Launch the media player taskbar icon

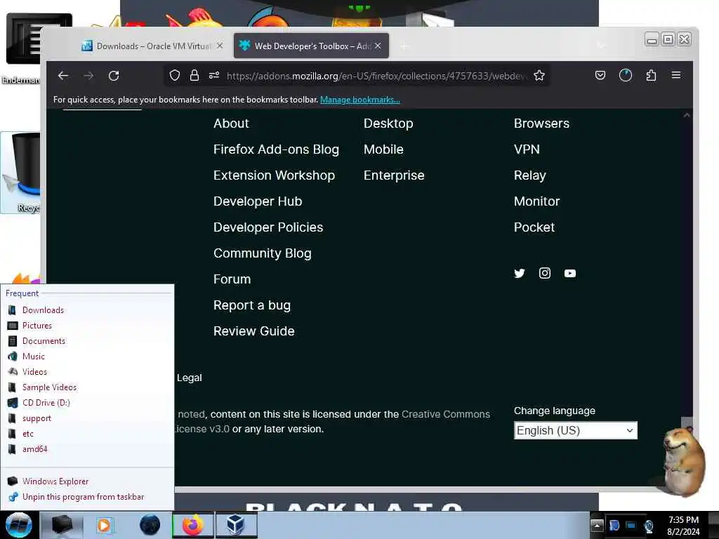click(105, 525)
